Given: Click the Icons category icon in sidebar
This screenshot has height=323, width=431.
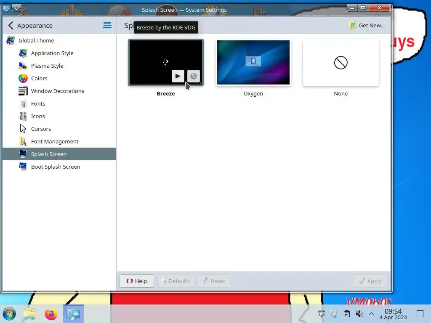Looking at the screenshot, I should point(23,116).
